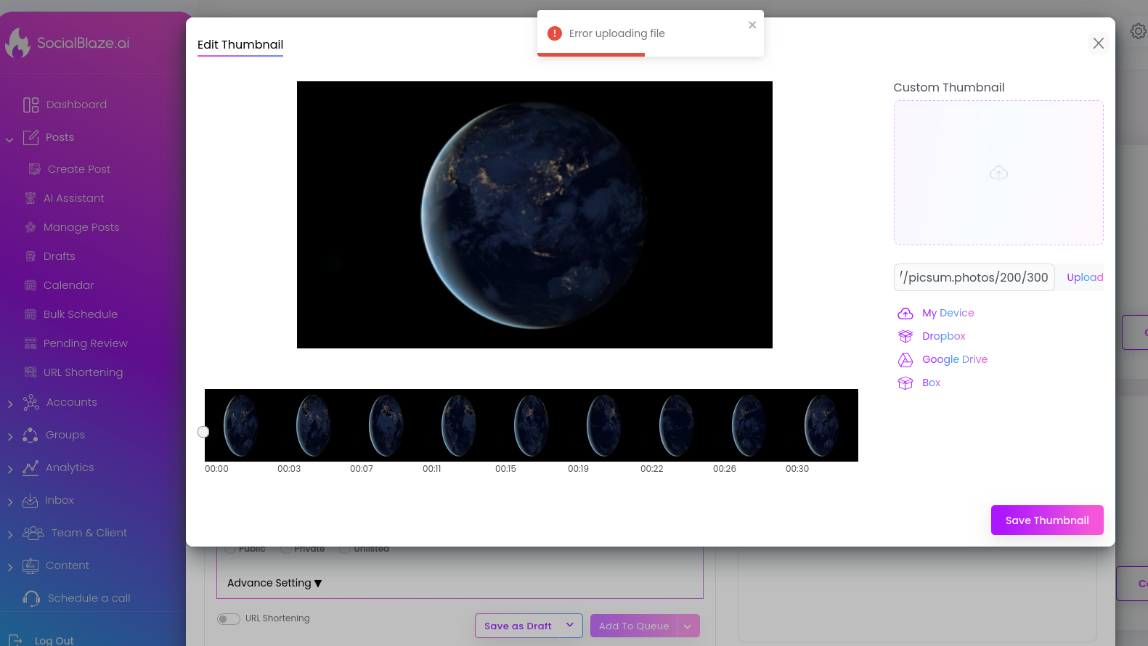Click the Analytics chart icon

[30, 467]
